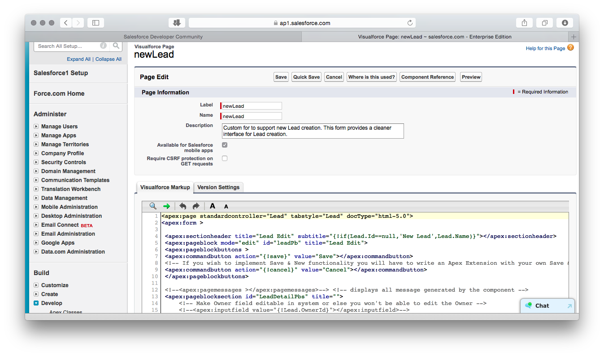Screen dimensions: 604x356
Task: Expand the Manage Users tree item
Action: [x=36, y=127]
